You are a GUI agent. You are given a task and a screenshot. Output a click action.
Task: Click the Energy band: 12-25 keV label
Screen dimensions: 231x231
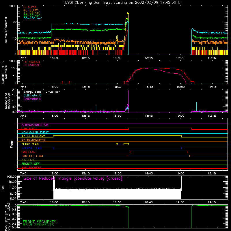coord(42,92)
